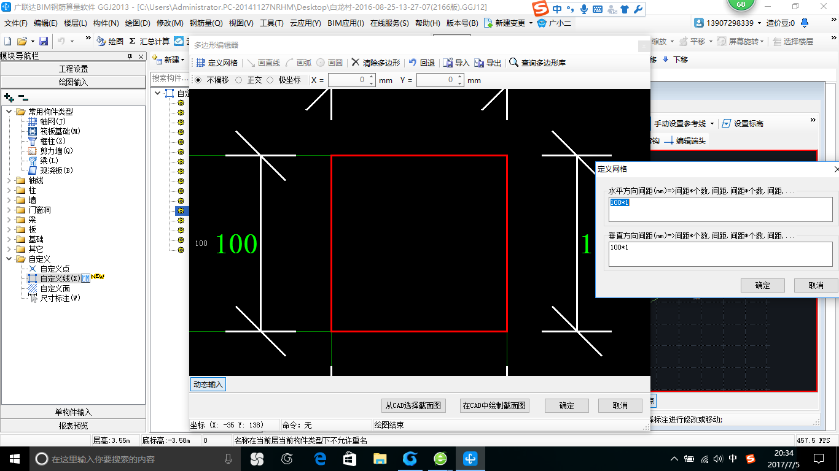
Task: Click the Undo arrow icon in main toolbar
Action: [61, 41]
